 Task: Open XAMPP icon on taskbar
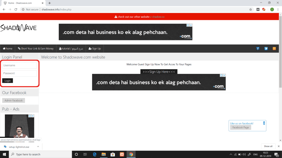(122, 154)
